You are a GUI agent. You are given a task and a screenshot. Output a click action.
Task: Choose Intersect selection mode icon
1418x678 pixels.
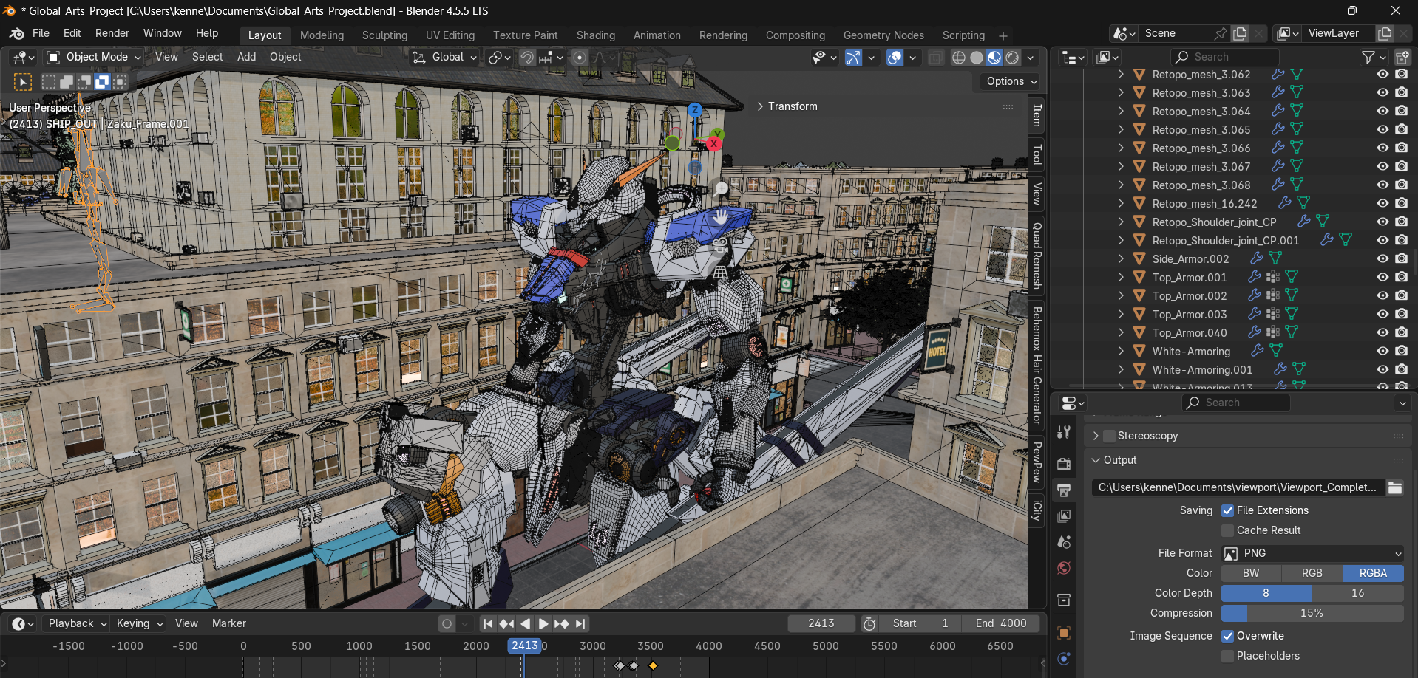pos(120,82)
